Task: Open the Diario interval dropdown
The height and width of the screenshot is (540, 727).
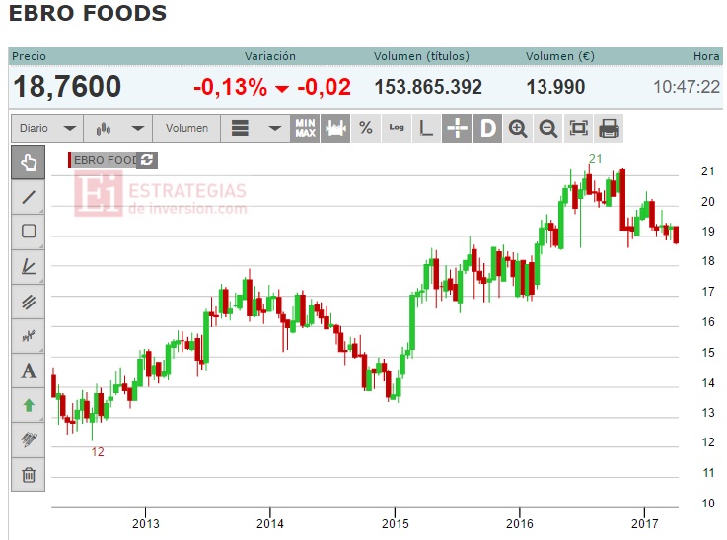Action: 47,128
